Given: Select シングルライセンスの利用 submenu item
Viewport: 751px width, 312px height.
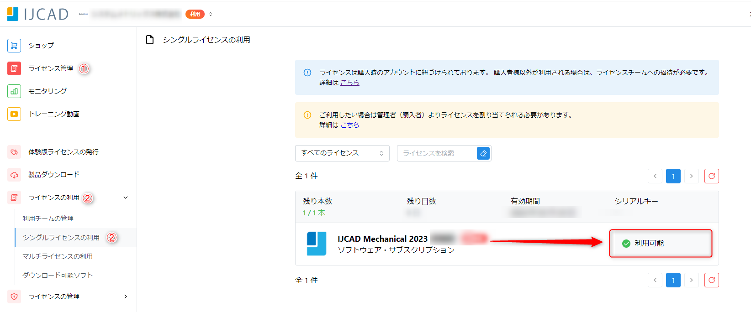Looking at the screenshot, I should 61,238.
